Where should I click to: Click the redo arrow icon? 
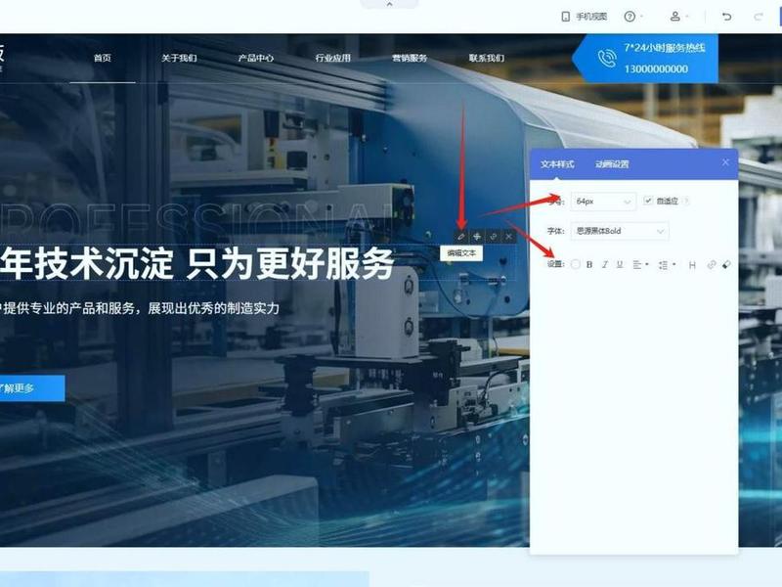pos(759,17)
